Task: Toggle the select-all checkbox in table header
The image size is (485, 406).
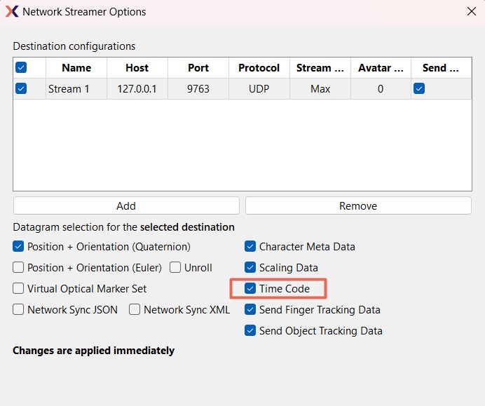Action: pos(21,67)
